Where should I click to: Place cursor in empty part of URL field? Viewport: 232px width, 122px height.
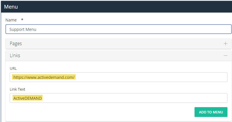(x=151, y=77)
